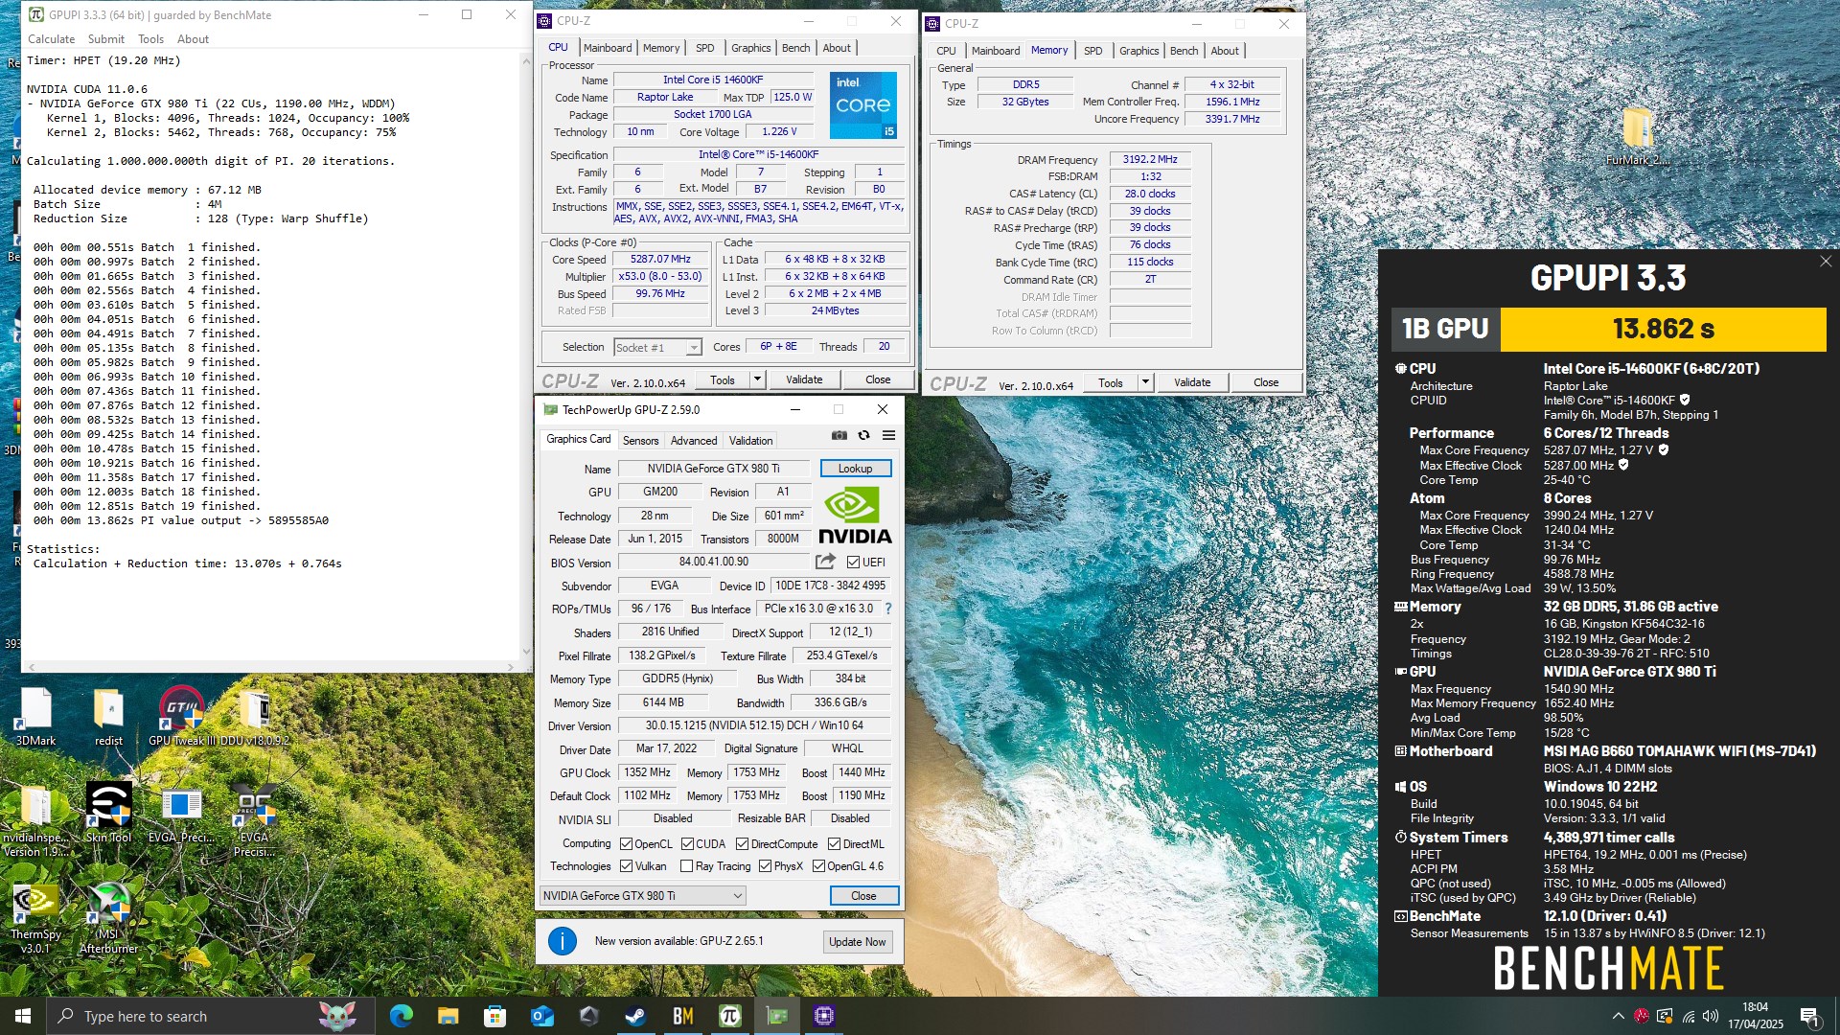This screenshot has width=1840, height=1035.
Task: Click Validate in left CPU-Z window
Action: [804, 379]
